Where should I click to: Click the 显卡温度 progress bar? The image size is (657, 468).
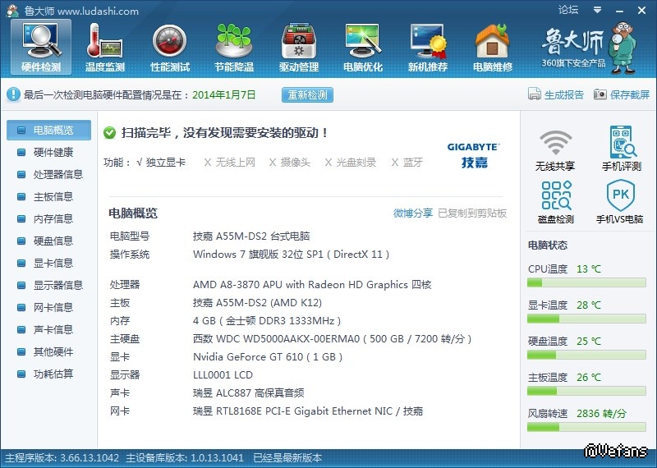coord(586,319)
